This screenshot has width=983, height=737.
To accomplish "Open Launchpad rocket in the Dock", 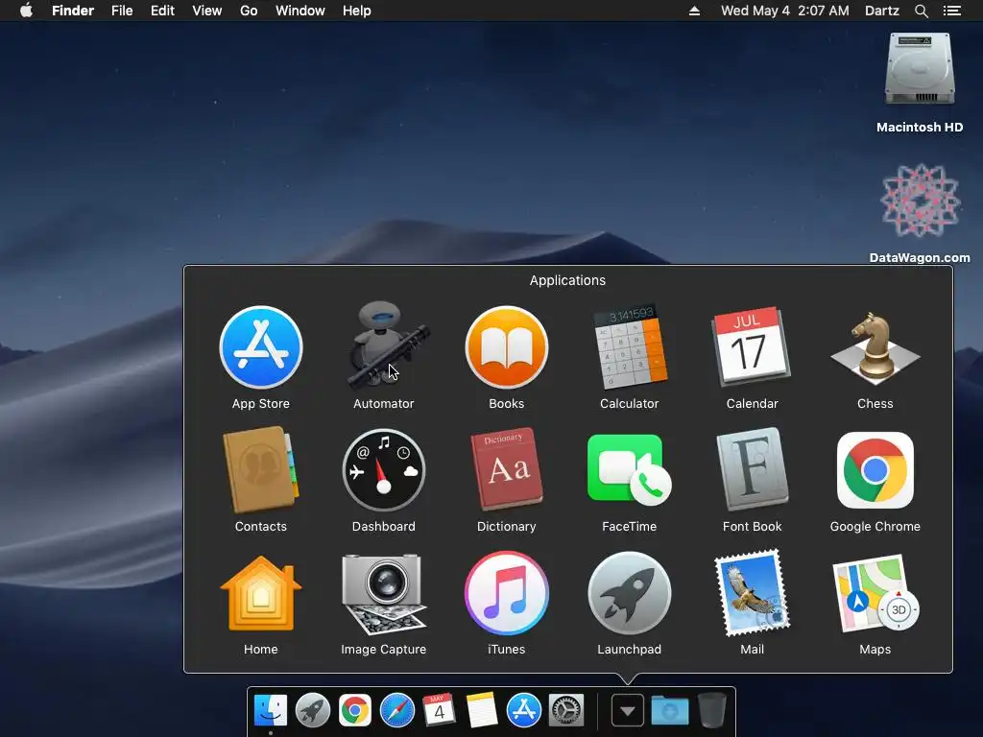I will (313, 711).
